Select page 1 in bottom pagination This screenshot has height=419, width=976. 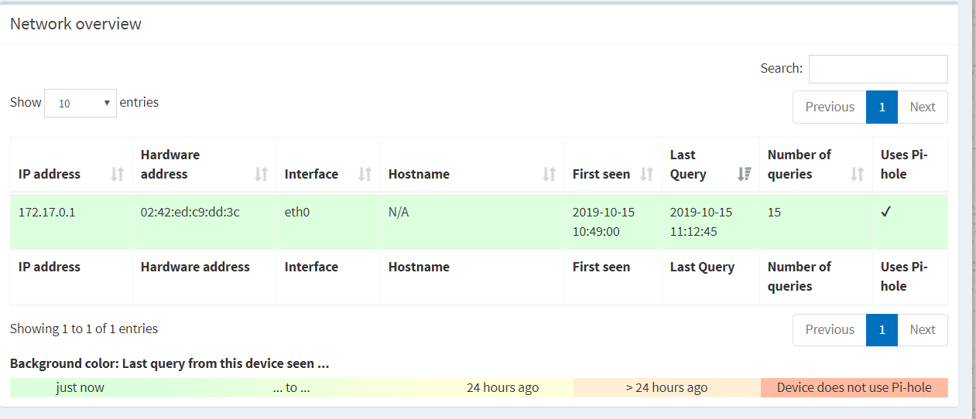pyautogui.click(x=882, y=330)
